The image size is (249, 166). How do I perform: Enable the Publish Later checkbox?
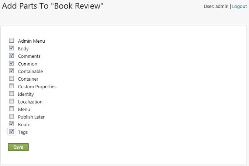pos(11,116)
